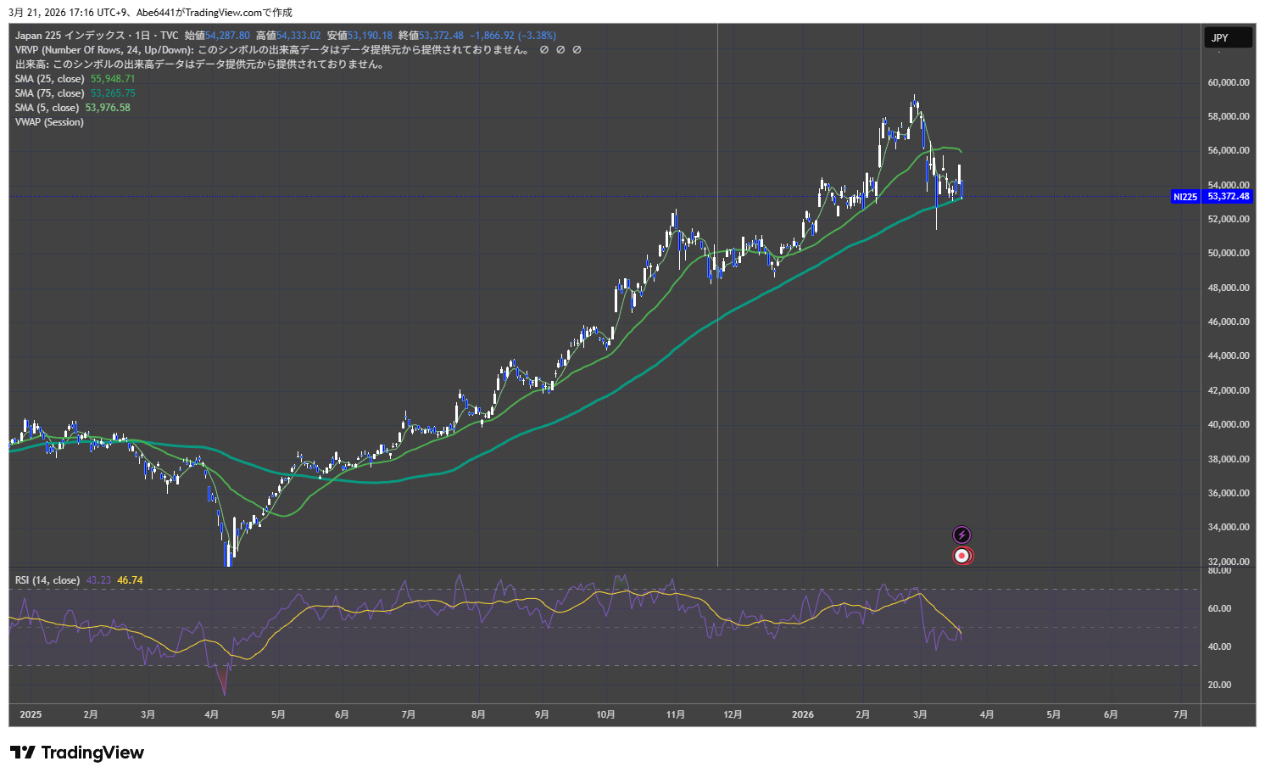This screenshot has width=1265, height=778.
Task: Click the blue NI225 price label tag
Action: (x=1184, y=197)
